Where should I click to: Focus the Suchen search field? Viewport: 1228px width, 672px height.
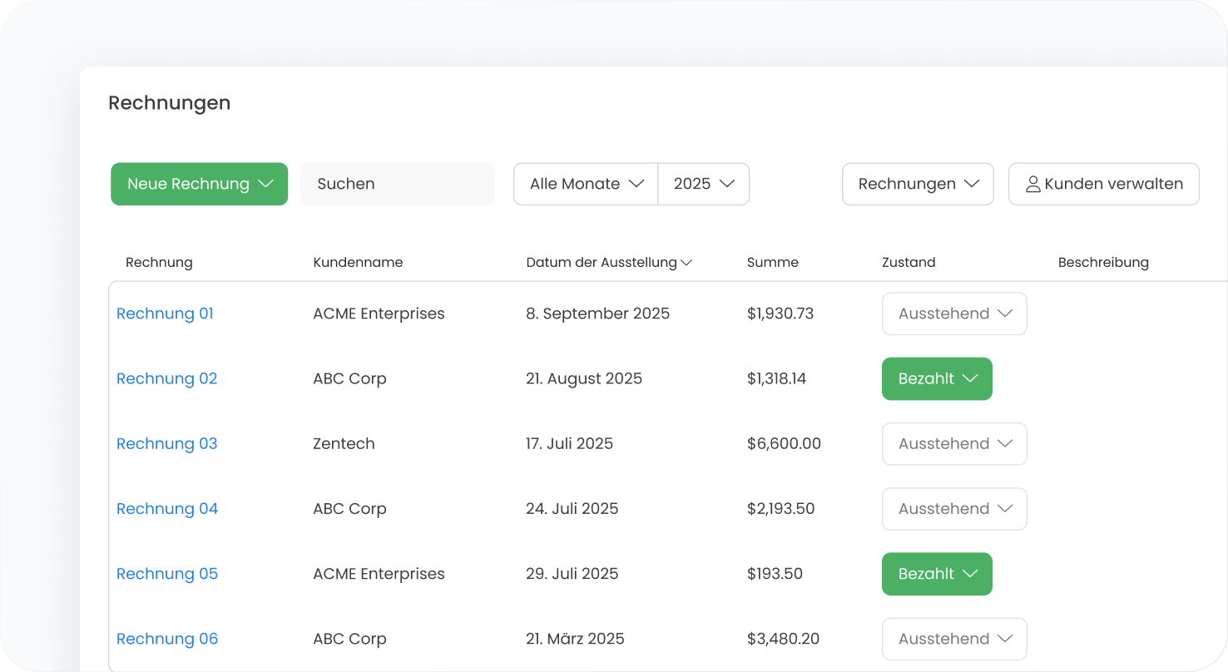click(397, 184)
